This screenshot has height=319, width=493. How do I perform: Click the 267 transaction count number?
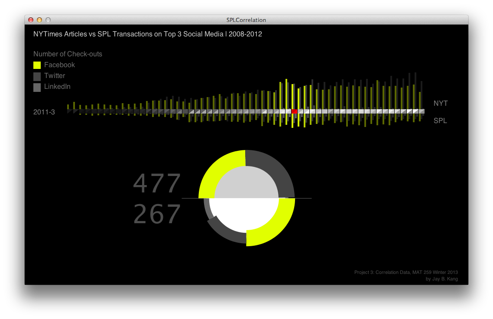(x=157, y=214)
